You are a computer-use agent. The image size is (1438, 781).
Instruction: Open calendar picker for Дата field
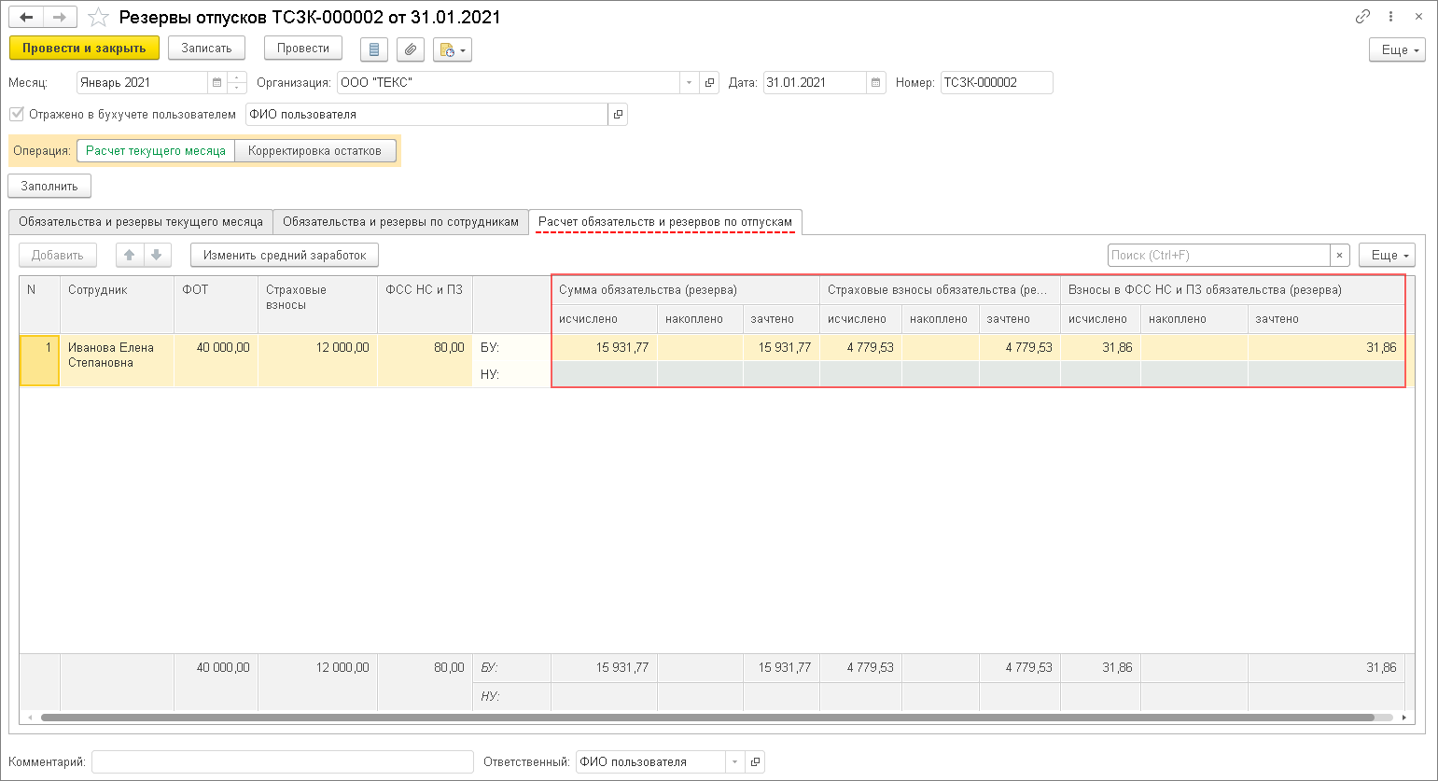tap(876, 83)
